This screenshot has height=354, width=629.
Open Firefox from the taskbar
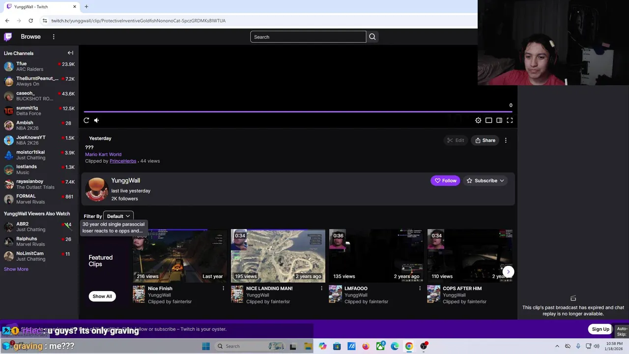(366, 346)
